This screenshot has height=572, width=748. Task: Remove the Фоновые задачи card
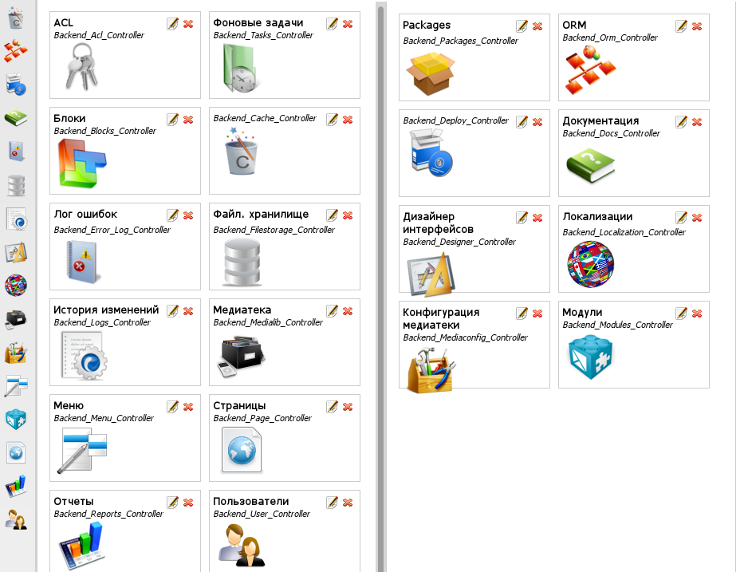pyautogui.click(x=348, y=24)
